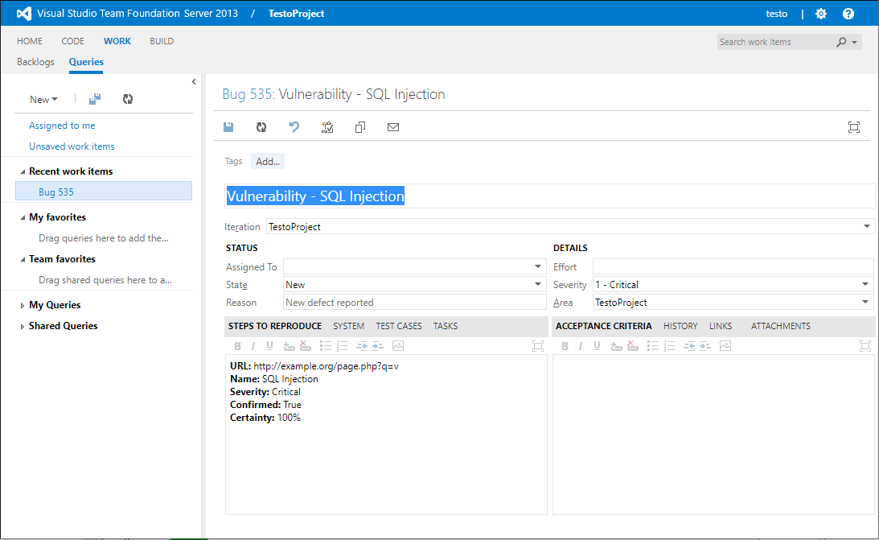Screen dimensions: 879x540
Task: Click inside the Effort input field
Action: [732, 266]
